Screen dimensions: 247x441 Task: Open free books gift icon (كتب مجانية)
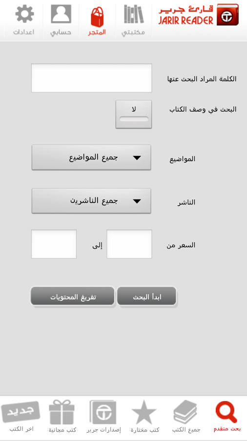tap(62, 412)
